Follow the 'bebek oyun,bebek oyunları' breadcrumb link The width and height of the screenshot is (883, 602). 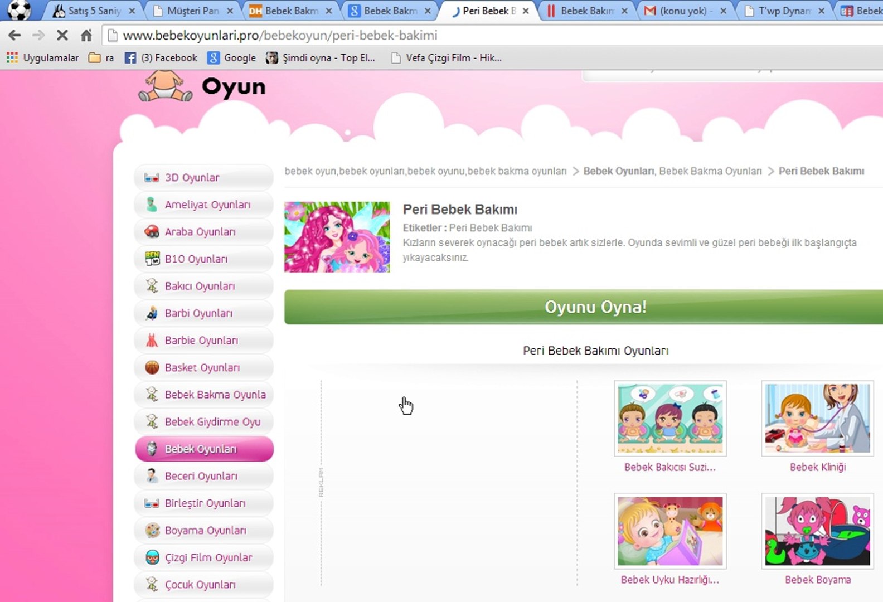[x=425, y=171]
